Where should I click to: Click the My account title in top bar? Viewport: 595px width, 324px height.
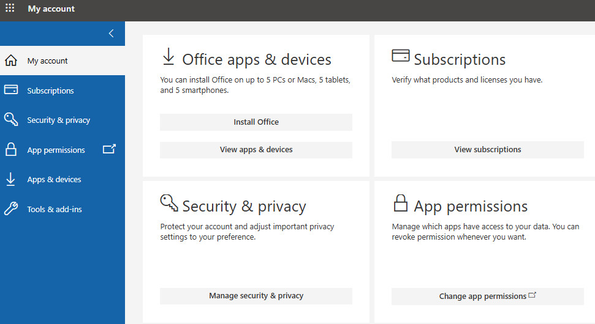click(x=51, y=9)
